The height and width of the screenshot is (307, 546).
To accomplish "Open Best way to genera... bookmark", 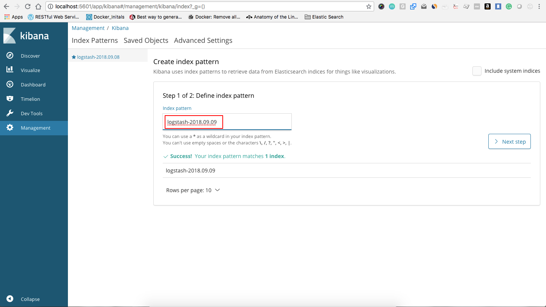I will click(x=156, y=17).
